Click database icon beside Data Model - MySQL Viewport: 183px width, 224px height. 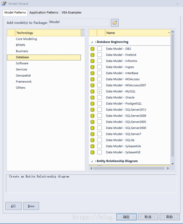point(93,91)
